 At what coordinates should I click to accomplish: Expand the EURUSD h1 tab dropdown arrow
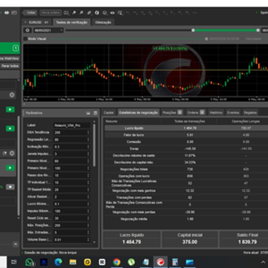25,22
